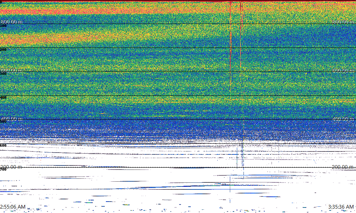Select the 300 range gridline label
Viewport: 356px width, 213px height.
click(3, 73)
